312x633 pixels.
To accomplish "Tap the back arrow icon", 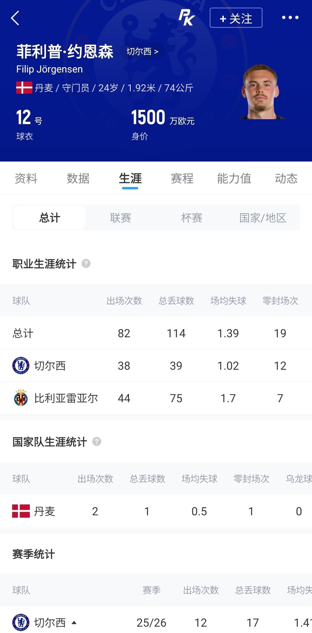I will pos(15,18).
